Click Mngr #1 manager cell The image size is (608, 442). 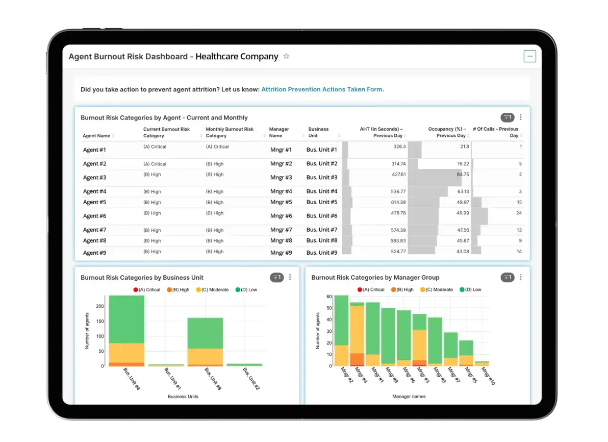[281, 150]
